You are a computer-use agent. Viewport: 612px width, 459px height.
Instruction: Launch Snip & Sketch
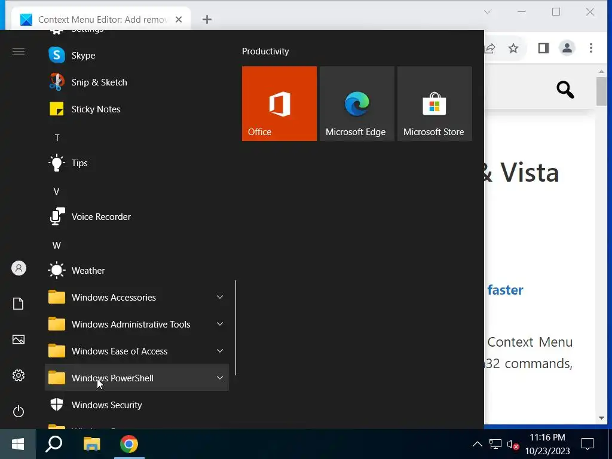137,82
